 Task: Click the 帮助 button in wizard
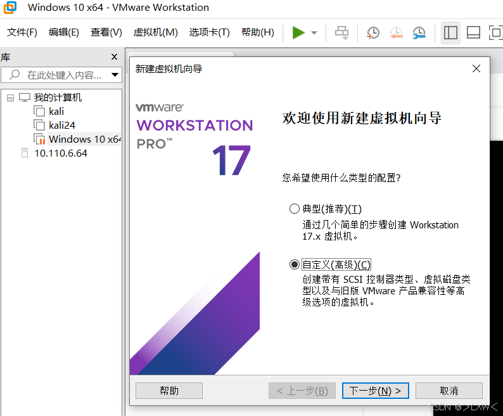169,391
